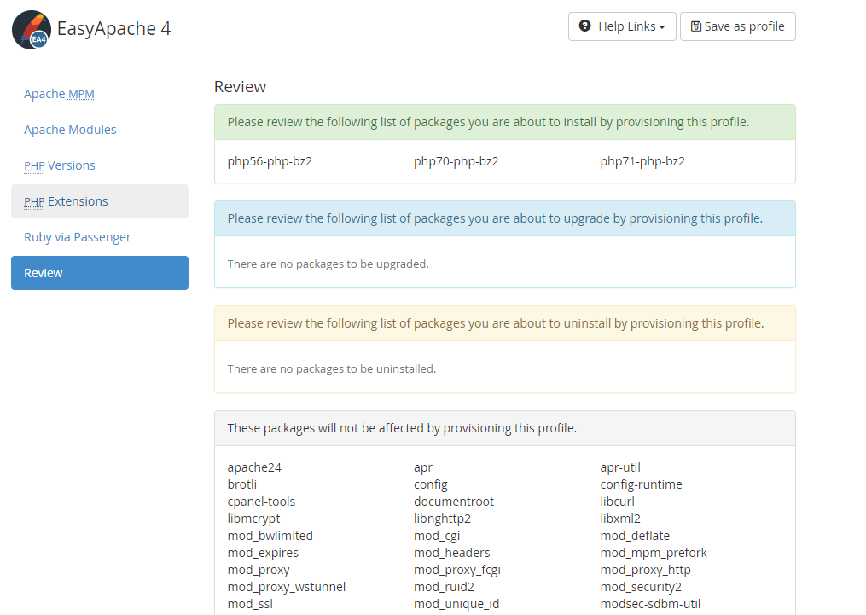The image size is (866, 615).
Task: Click 'packages will not be affected' header
Action: pyautogui.click(x=402, y=428)
